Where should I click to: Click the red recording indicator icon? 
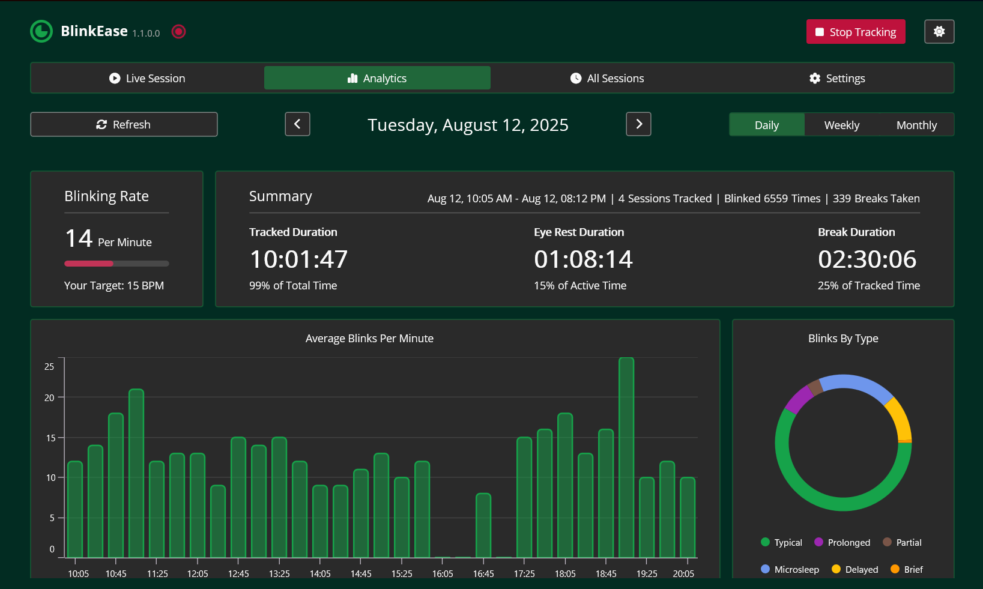178,31
